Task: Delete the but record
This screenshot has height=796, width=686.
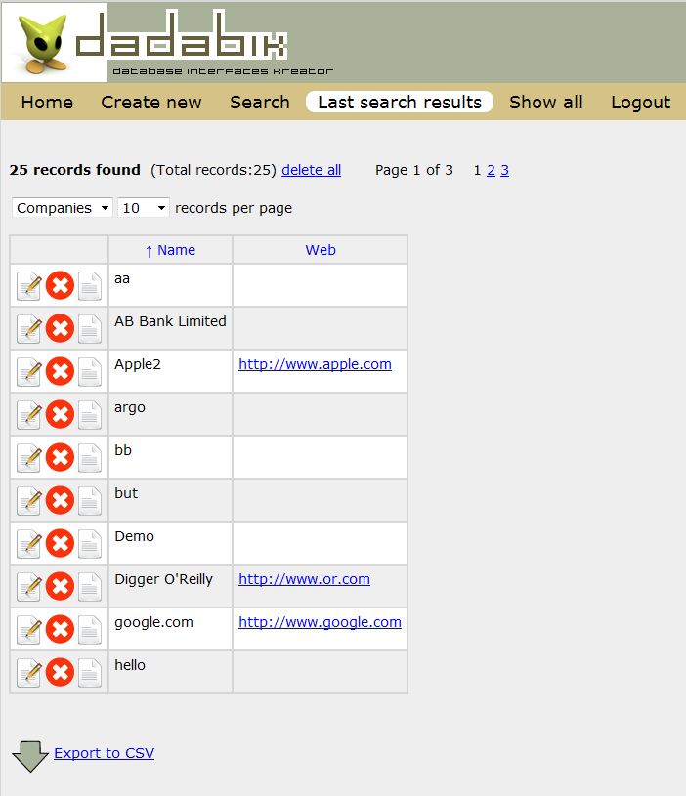Action: (x=60, y=500)
